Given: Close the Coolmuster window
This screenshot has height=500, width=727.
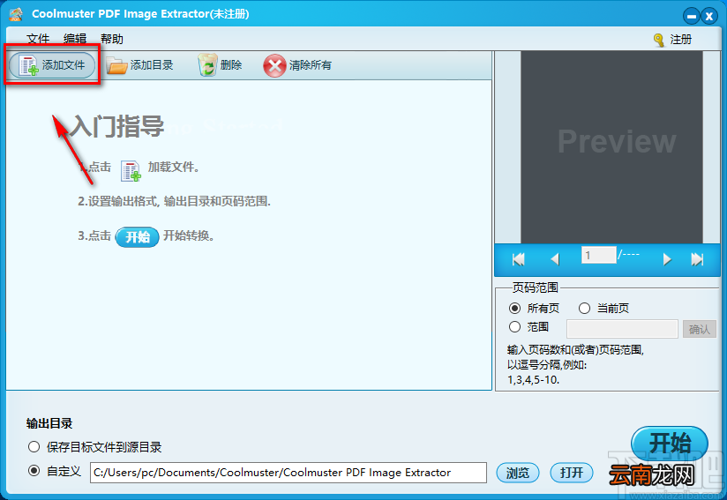Looking at the screenshot, I should pos(709,16).
